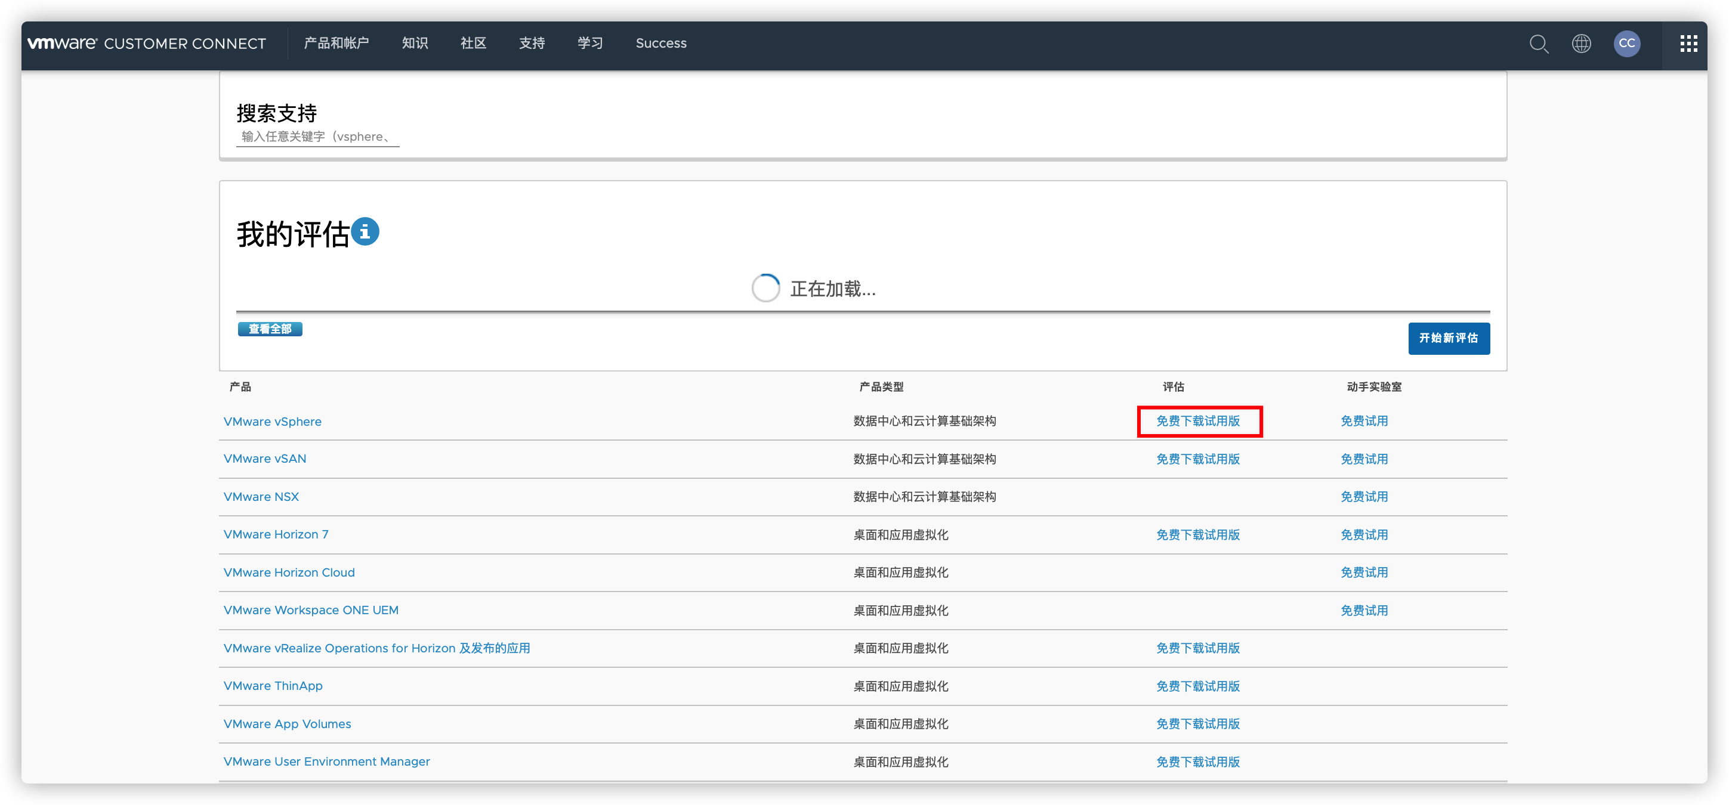The height and width of the screenshot is (805, 1729).
Task: Open the apps grid launcher icon
Action: pyautogui.click(x=1688, y=44)
